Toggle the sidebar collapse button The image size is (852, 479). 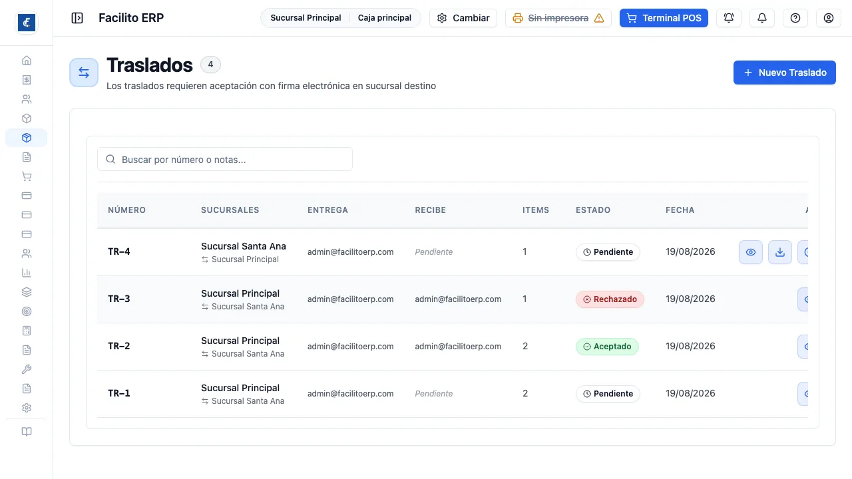click(77, 18)
